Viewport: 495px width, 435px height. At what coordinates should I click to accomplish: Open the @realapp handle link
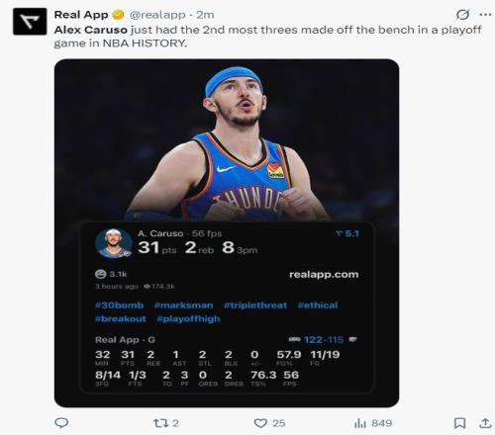[157, 15]
